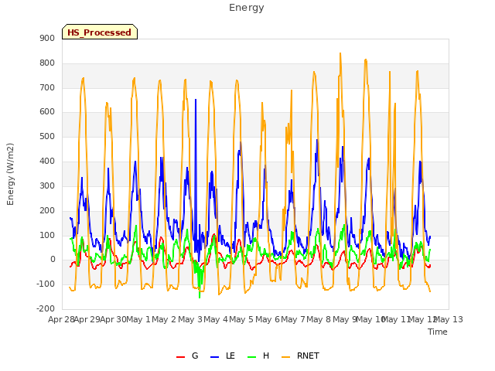Click the 100 y-axis tick label
The width and height of the screenshot is (495, 371).
tap(47, 235)
